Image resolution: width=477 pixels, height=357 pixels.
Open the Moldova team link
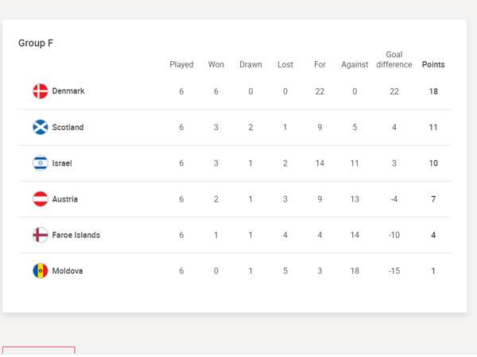68,271
